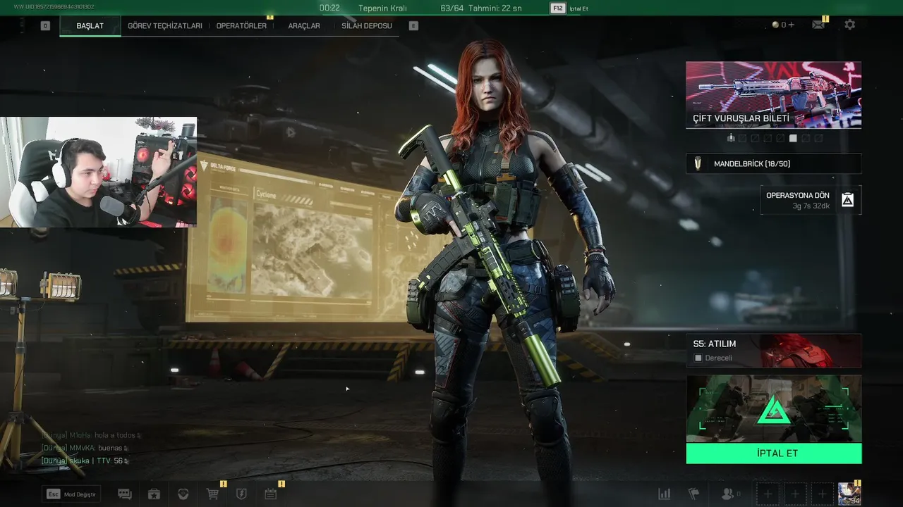Open the friends list icon
The image size is (903, 507).
730,494
